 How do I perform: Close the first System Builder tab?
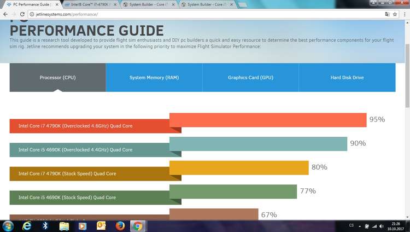[x=173, y=4]
